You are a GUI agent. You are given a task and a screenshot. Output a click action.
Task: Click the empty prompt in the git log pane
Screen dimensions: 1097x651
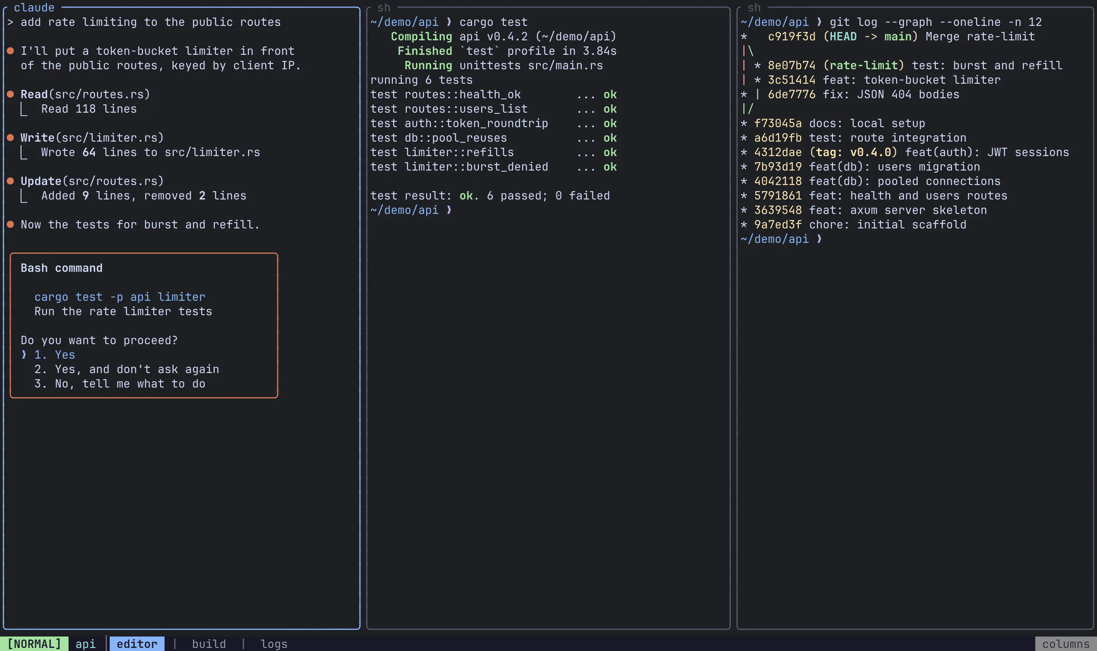pos(782,239)
